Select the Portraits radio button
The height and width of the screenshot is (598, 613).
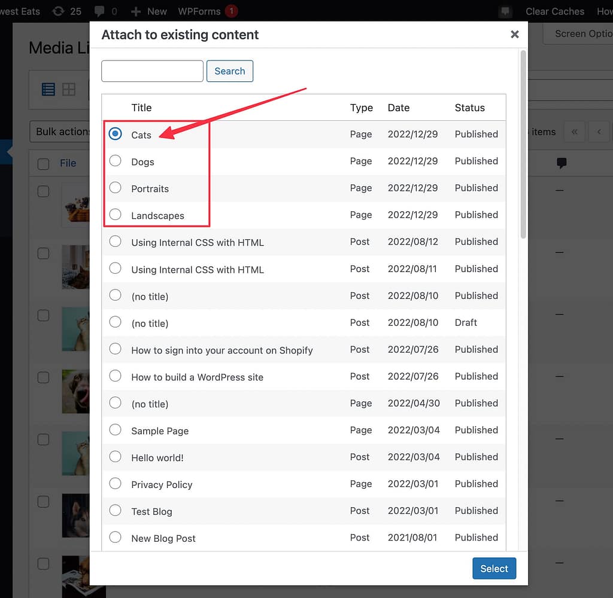tap(115, 188)
